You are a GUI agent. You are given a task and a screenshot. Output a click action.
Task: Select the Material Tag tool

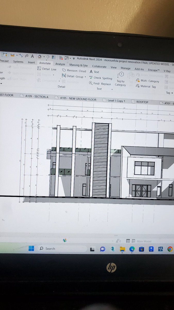point(146,87)
